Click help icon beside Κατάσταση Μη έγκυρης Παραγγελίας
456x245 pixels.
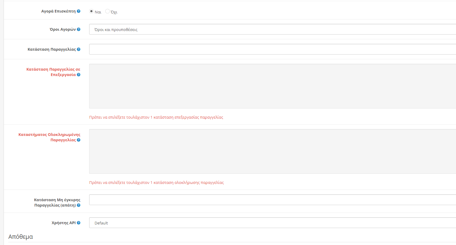[x=79, y=205]
